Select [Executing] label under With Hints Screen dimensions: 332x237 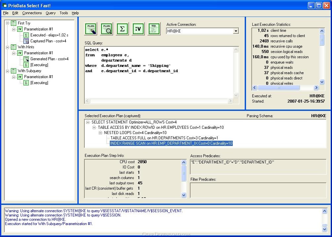click(39, 65)
